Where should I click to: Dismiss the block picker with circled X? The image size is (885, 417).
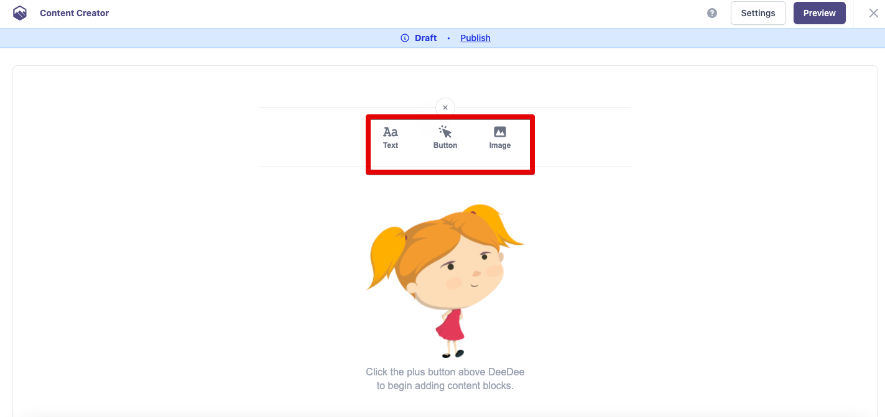point(445,108)
